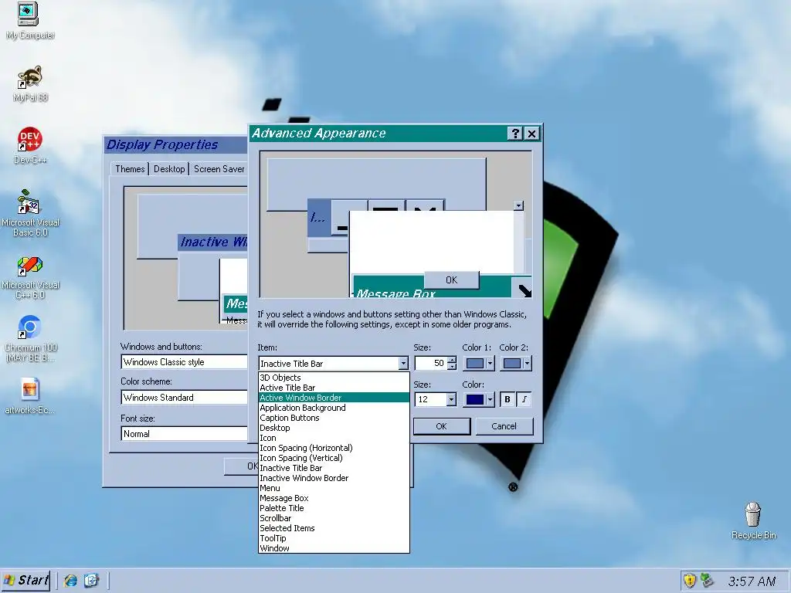Click OK button in the preview message box
The image size is (791, 593).
click(451, 280)
